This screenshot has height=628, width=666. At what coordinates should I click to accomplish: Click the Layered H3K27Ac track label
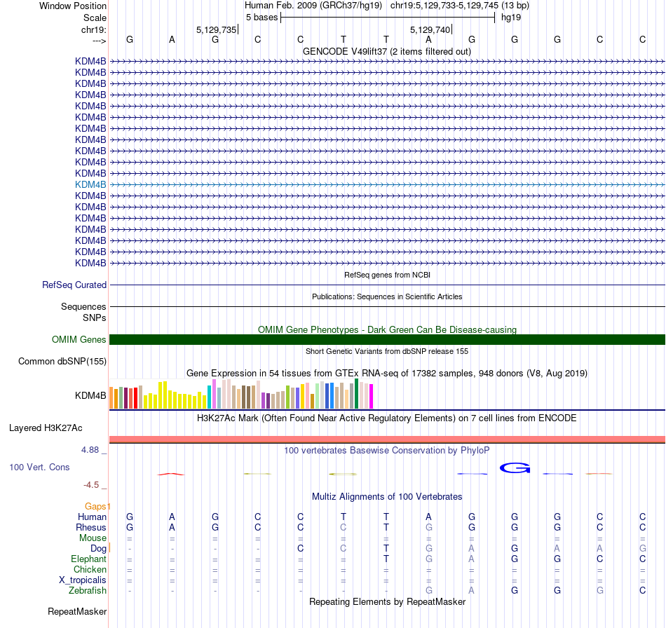pyautogui.click(x=46, y=428)
